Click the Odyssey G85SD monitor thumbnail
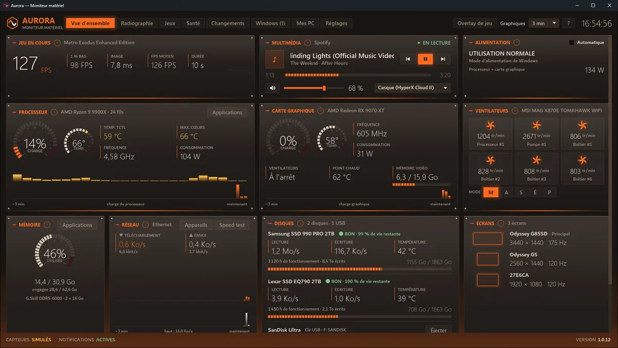The image size is (618, 348). [x=487, y=238]
